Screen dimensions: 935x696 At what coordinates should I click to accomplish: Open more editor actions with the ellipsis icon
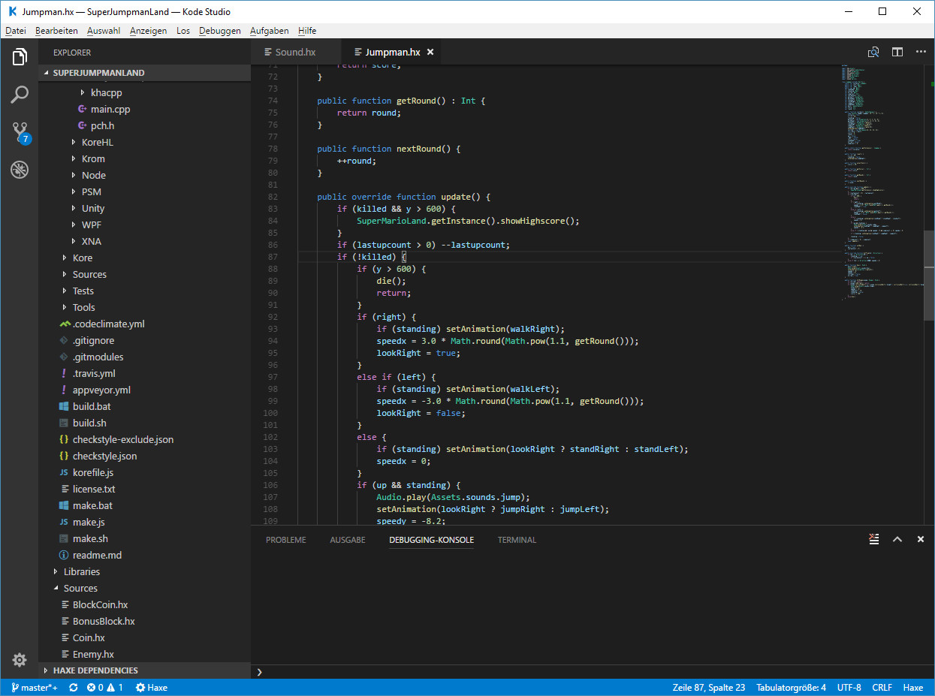tap(921, 52)
